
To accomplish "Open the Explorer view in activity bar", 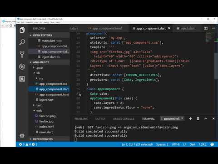I will tap(22, 30).
